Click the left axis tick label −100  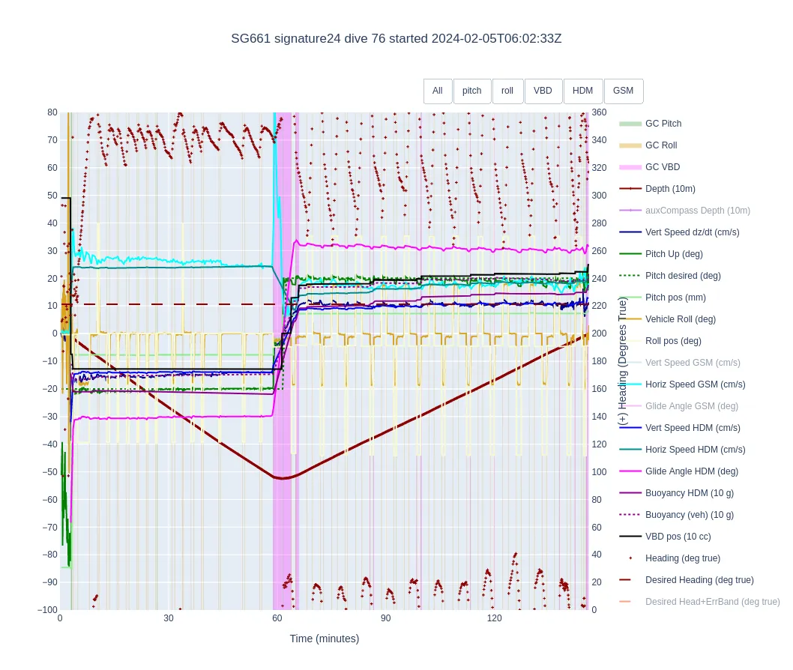[x=47, y=610]
